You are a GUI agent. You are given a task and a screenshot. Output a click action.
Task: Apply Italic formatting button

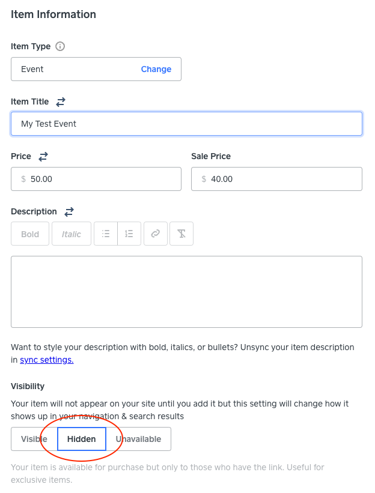point(72,234)
